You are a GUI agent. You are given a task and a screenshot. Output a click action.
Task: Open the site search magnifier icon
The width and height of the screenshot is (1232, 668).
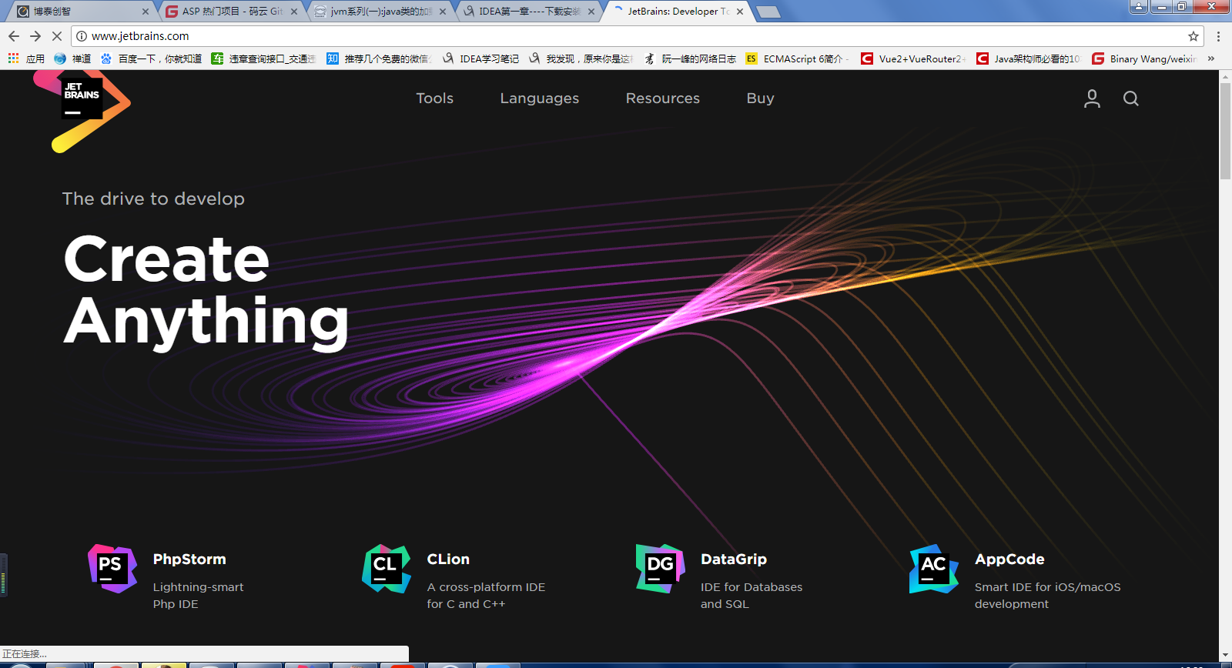point(1130,99)
